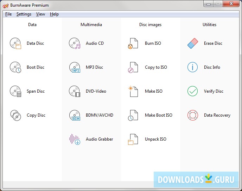Screen dimensions: 242x191
Task: Select the DVD-Video icon
Action: coord(75,91)
